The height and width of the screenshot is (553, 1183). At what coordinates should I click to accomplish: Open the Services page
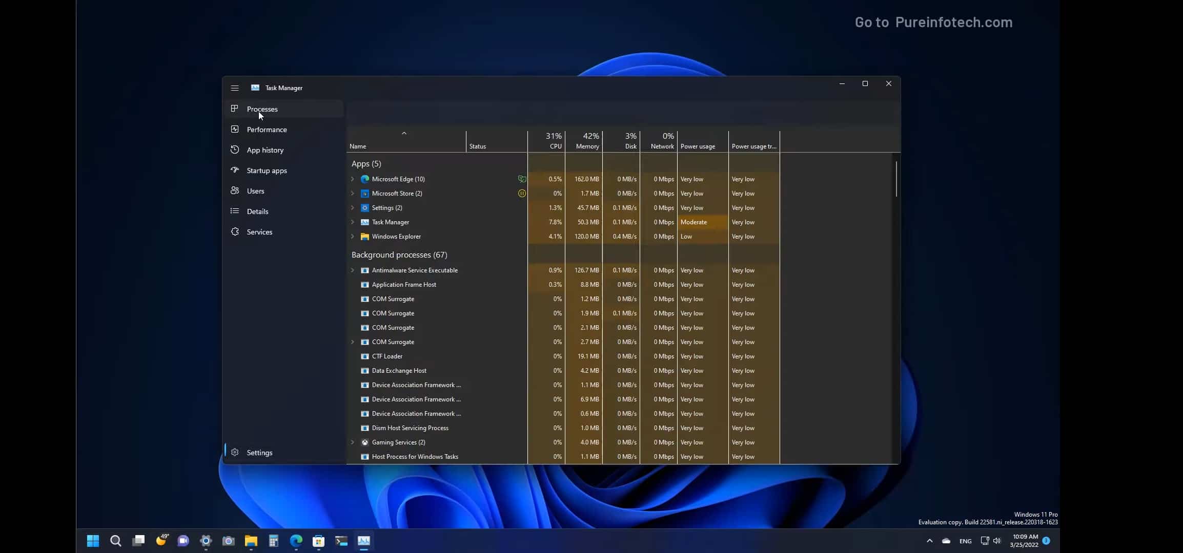click(x=284, y=232)
